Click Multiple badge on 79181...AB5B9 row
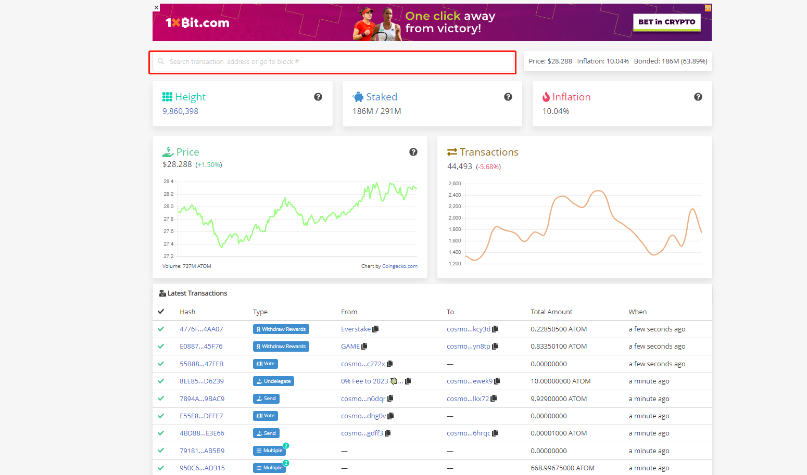The height and width of the screenshot is (475, 807). pos(269,451)
